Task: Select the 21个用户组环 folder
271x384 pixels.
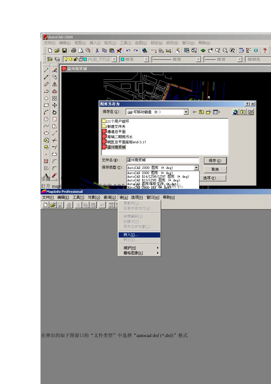Action: click(116, 121)
